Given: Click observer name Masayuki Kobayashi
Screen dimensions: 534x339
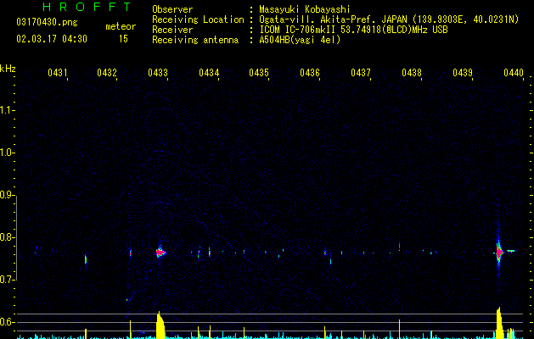Looking at the screenshot, I should (x=305, y=9).
